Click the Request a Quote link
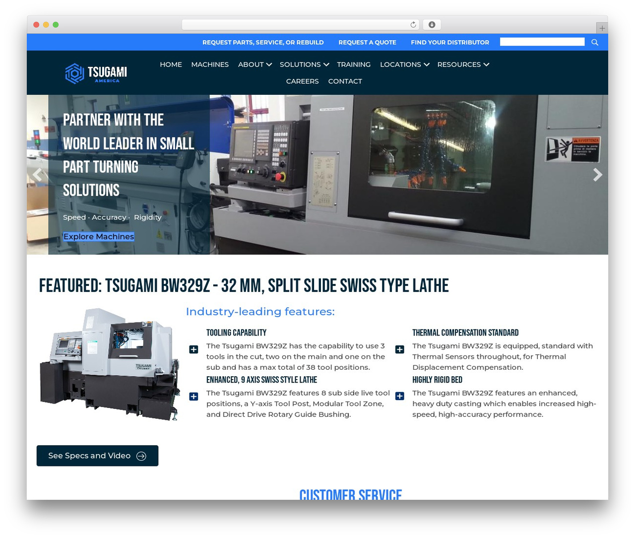635x538 pixels. pos(367,43)
